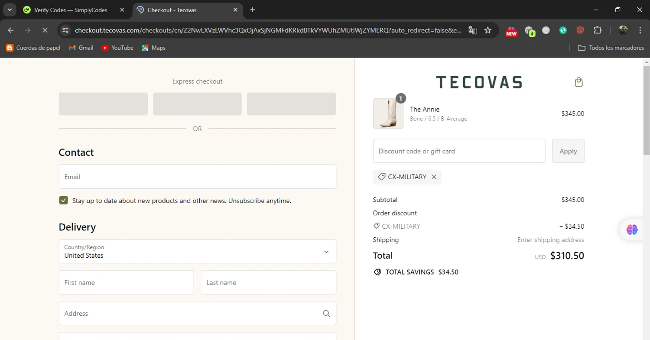Select the Checkout - Tecovas tab

(x=187, y=10)
